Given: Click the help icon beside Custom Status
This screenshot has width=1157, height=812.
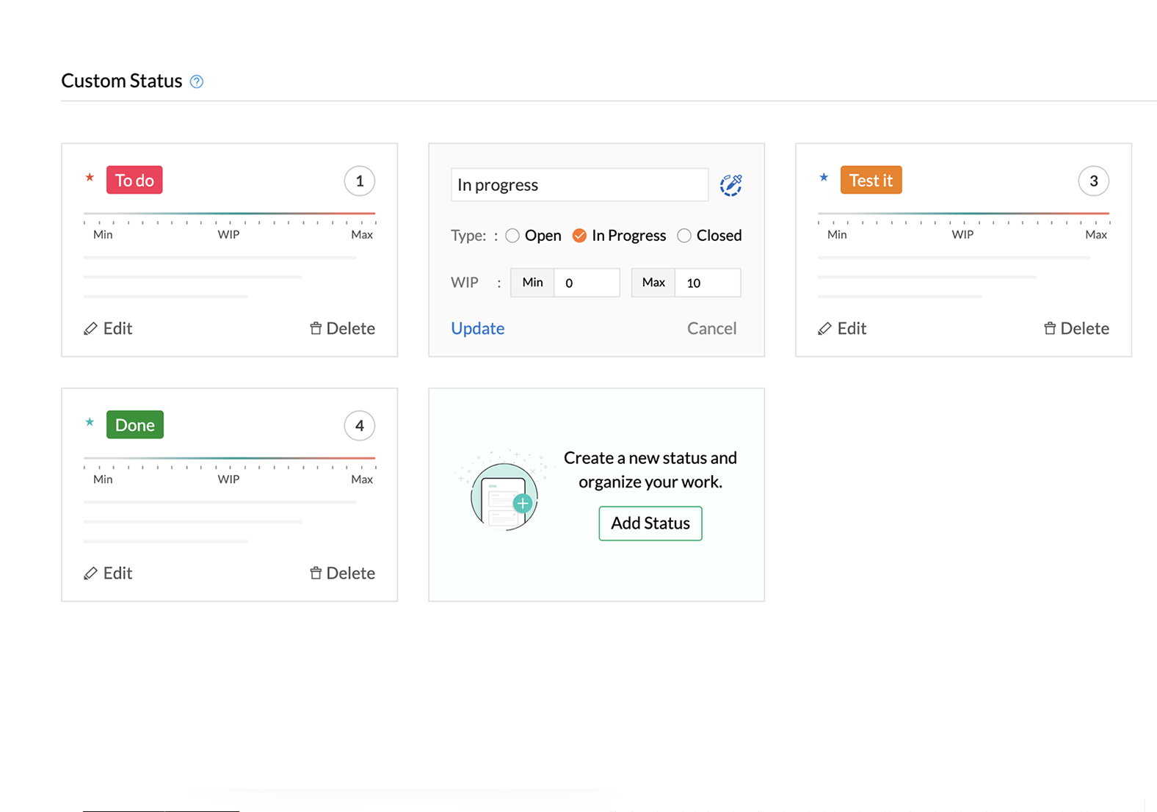Looking at the screenshot, I should coord(197,81).
